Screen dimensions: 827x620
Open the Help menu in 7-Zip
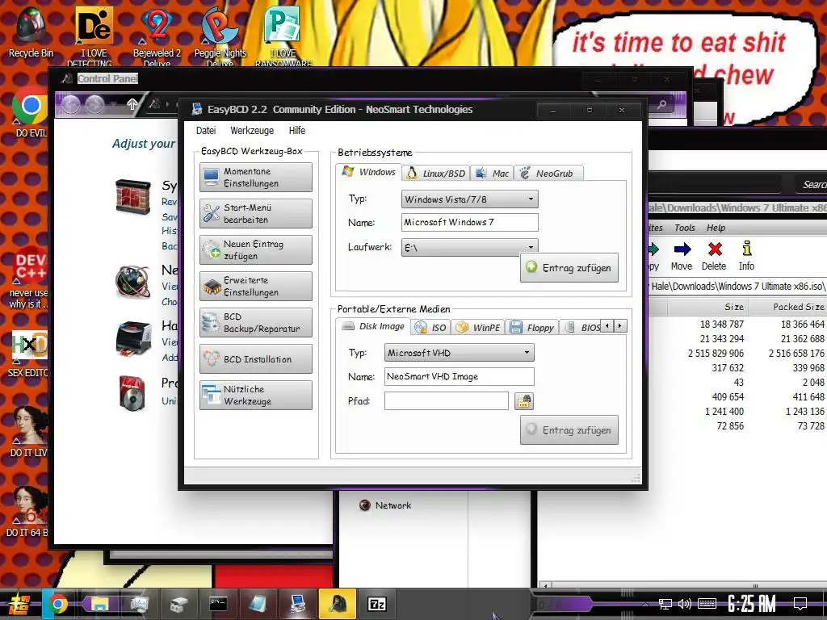(x=716, y=228)
